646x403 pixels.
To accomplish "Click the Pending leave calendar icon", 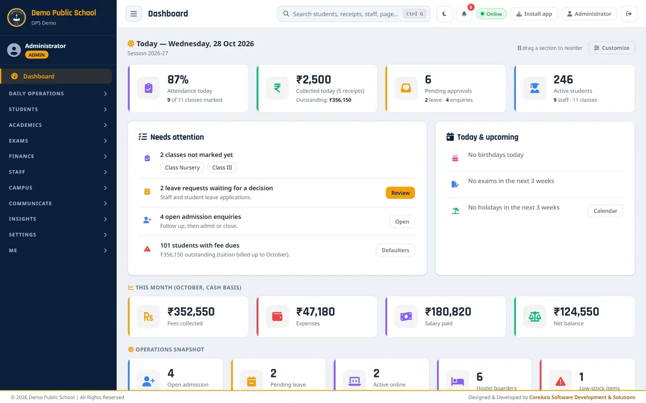I will tap(252, 381).
